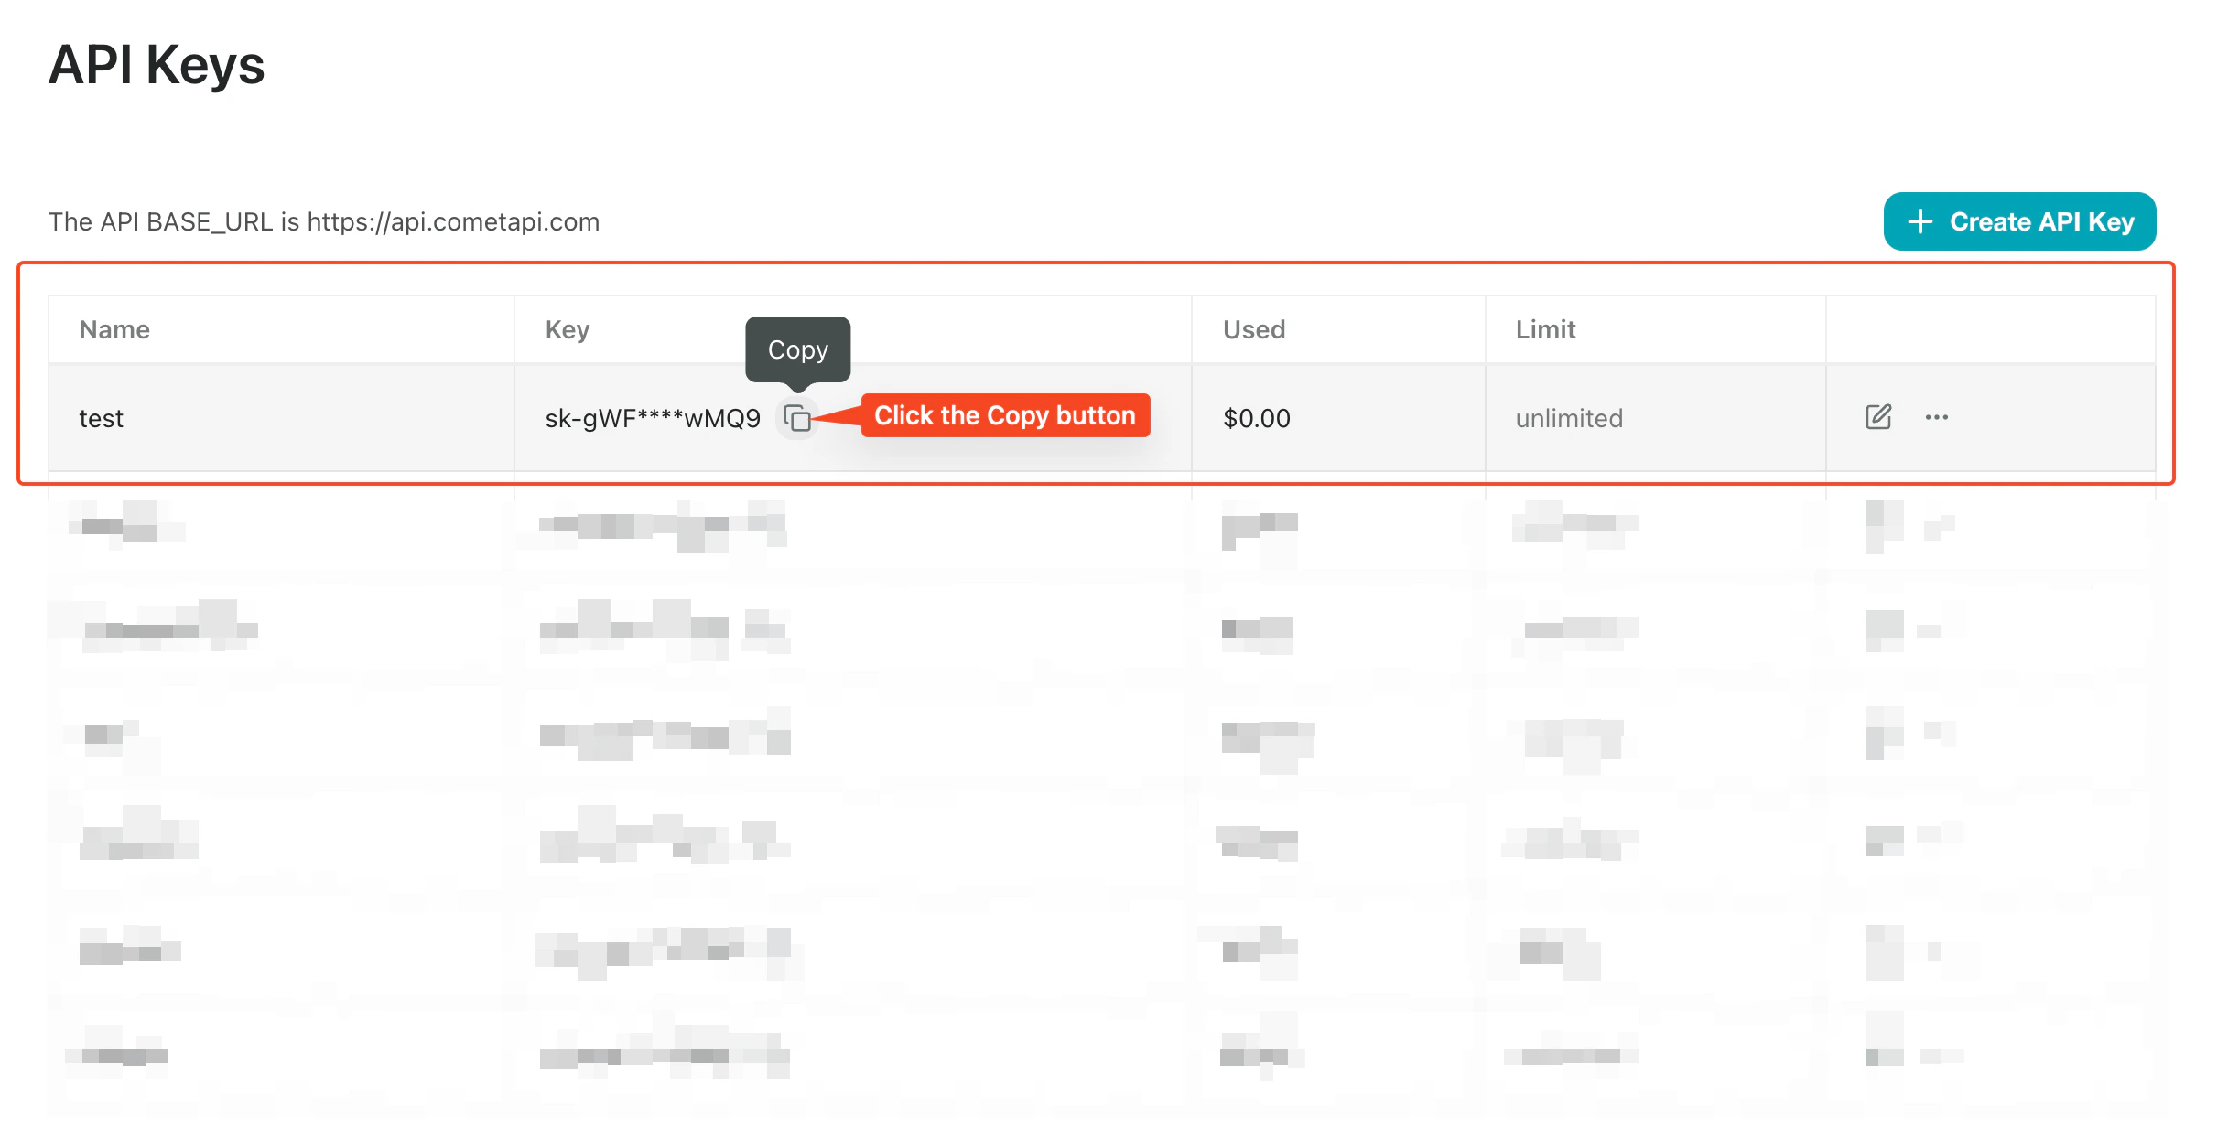Switch focus to the Name column header
The height and width of the screenshot is (1127, 2228).
click(x=114, y=329)
